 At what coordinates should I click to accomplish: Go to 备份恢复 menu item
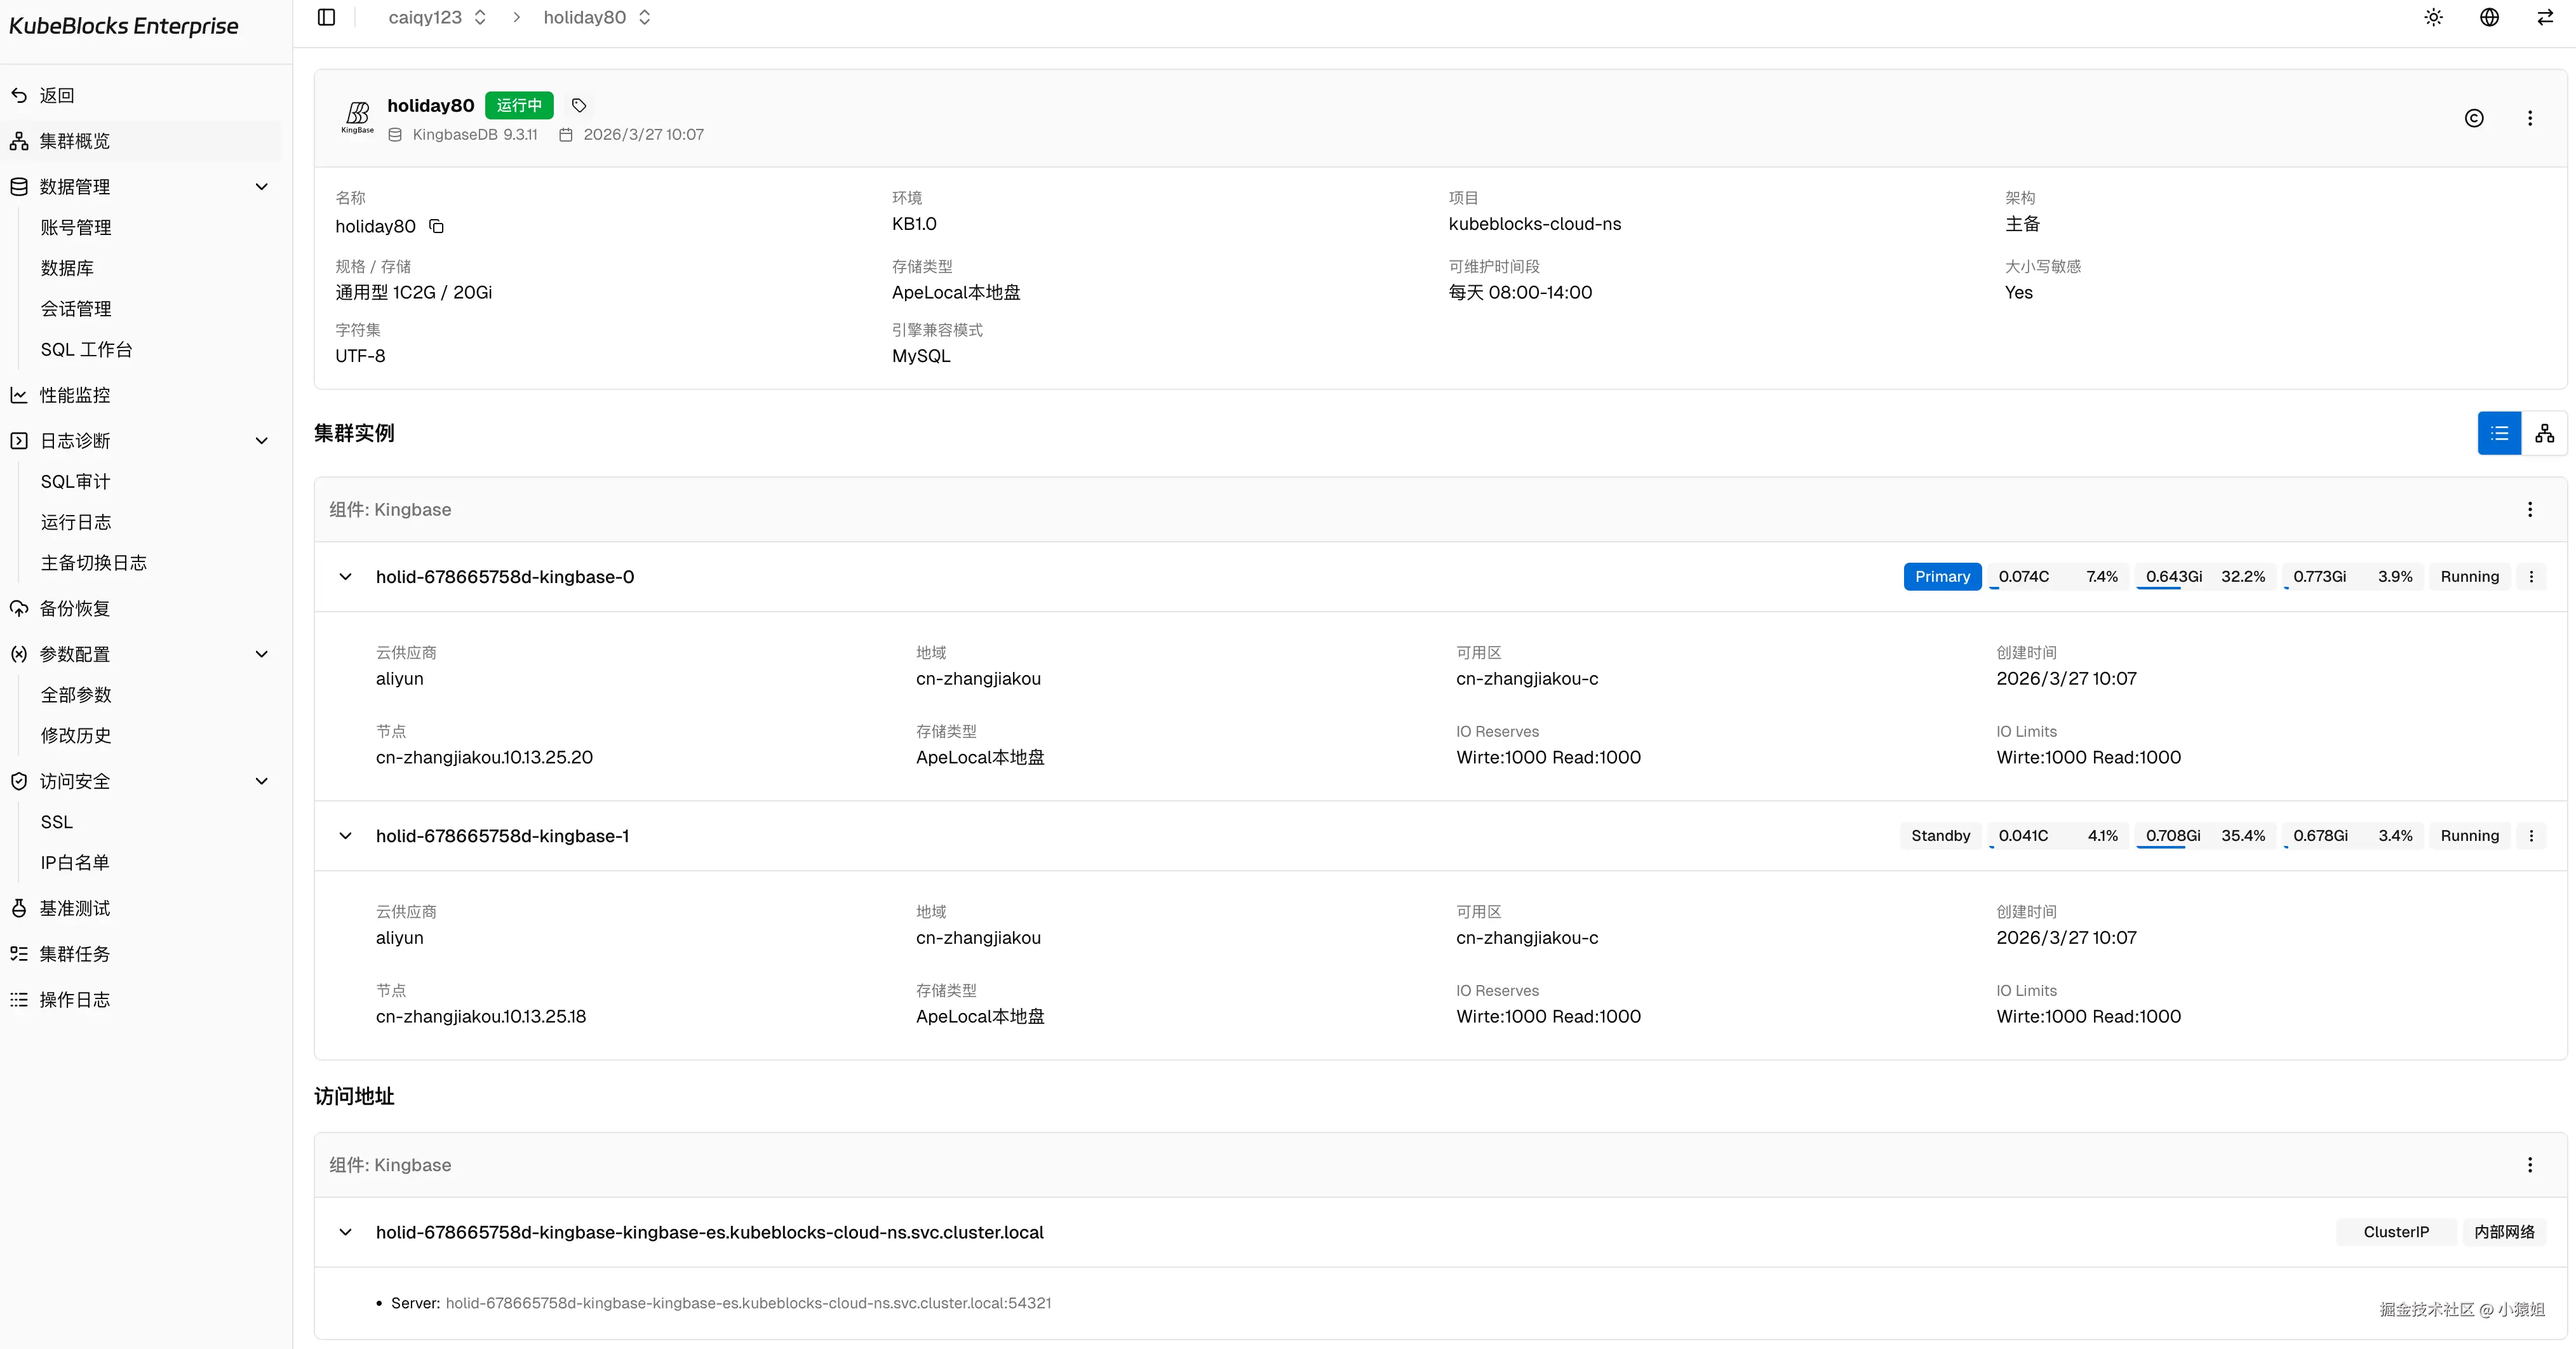pyautogui.click(x=74, y=608)
